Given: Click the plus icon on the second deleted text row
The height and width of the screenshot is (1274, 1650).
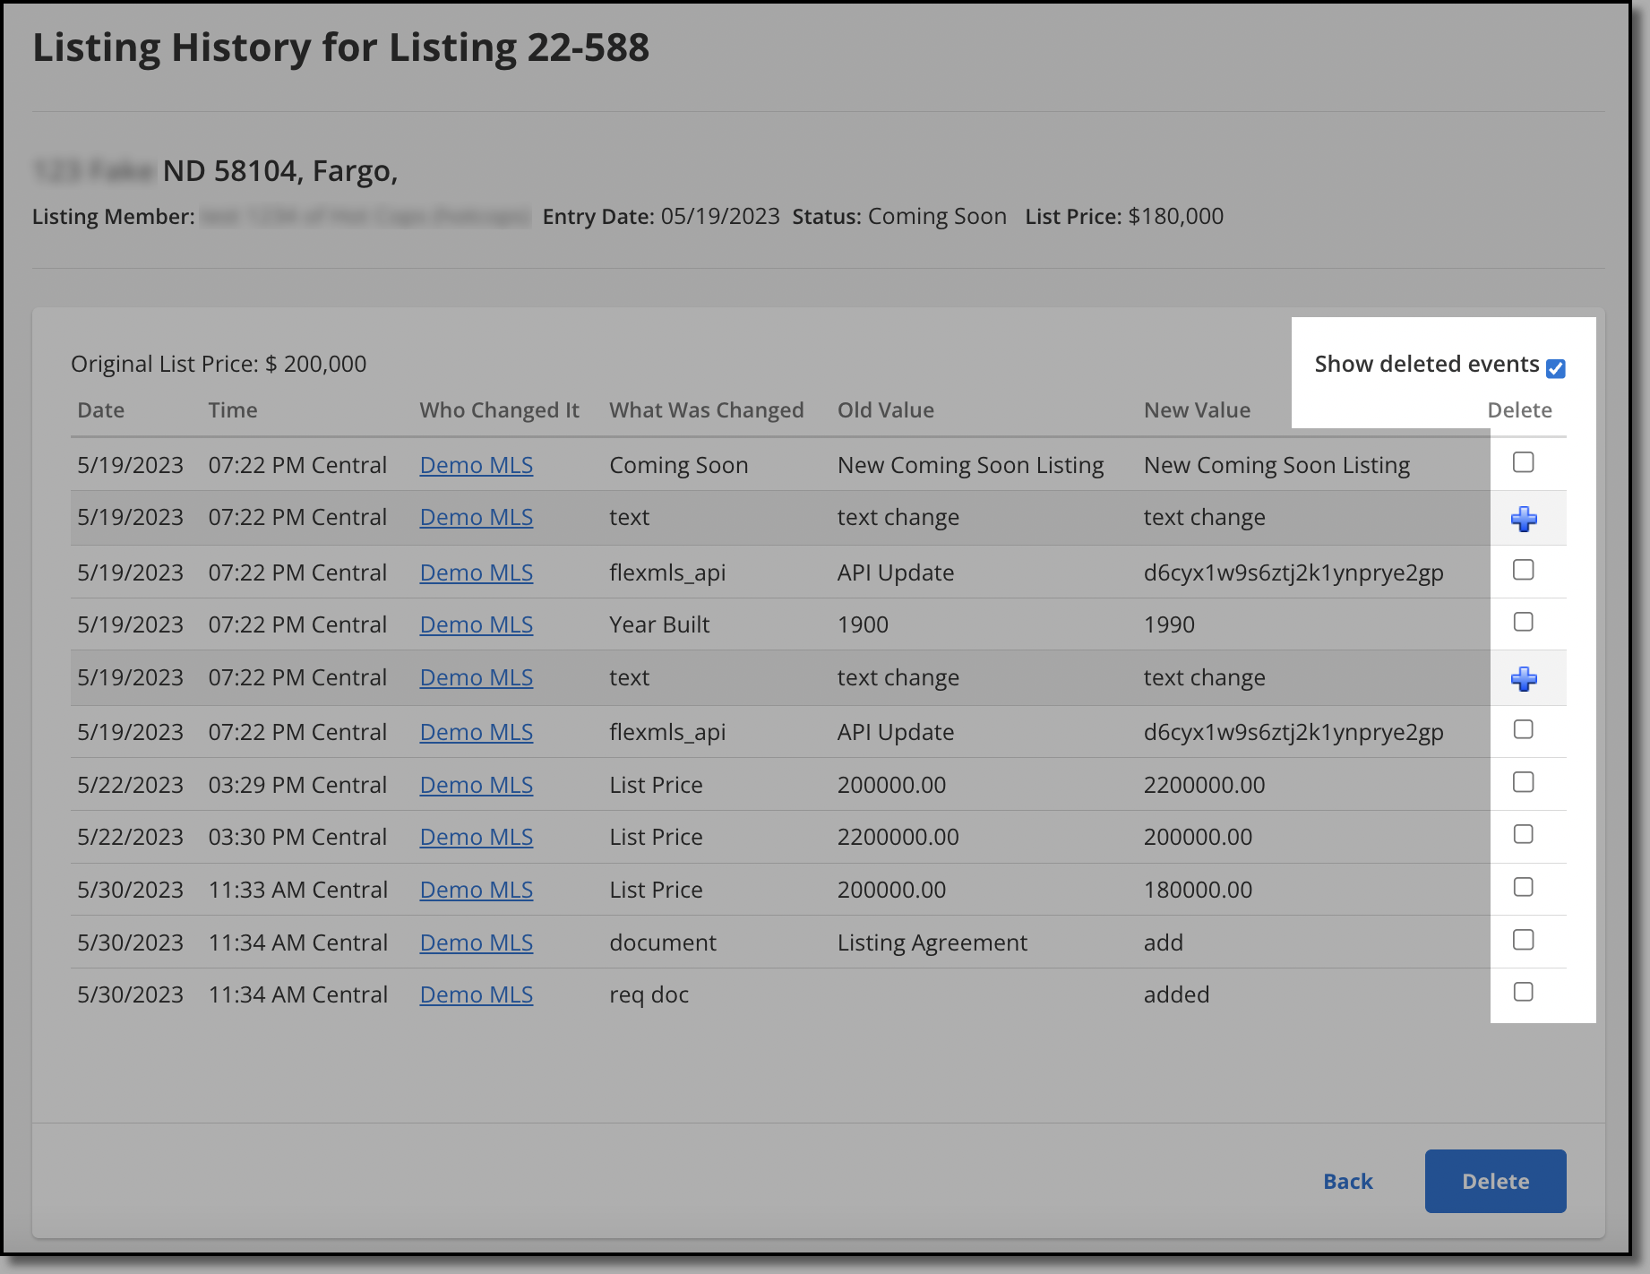Looking at the screenshot, I should pos(1524,679).
